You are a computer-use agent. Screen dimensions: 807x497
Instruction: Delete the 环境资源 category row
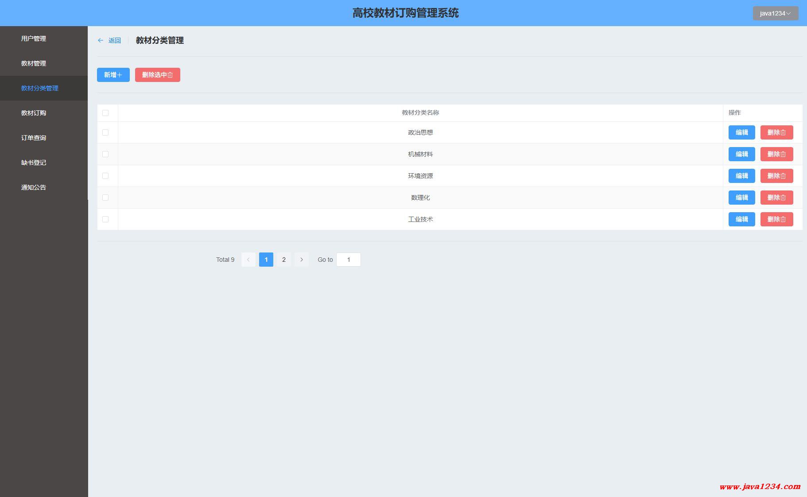click(x=776, y=176)
